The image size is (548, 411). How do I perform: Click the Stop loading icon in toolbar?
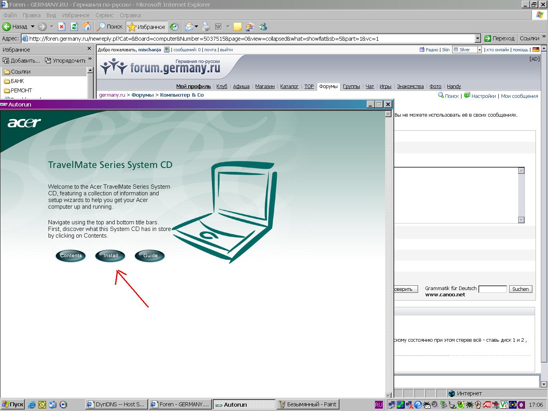point(61,27)
